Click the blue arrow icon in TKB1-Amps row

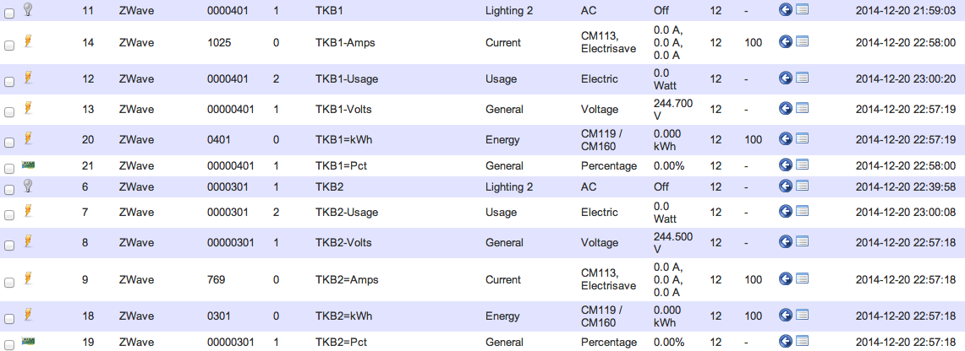[x=786, y=41]
